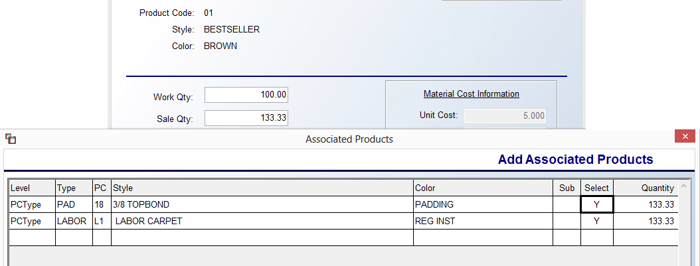Close the Associated Products dialog
This screenshot has height=266, width=700.
684,137
